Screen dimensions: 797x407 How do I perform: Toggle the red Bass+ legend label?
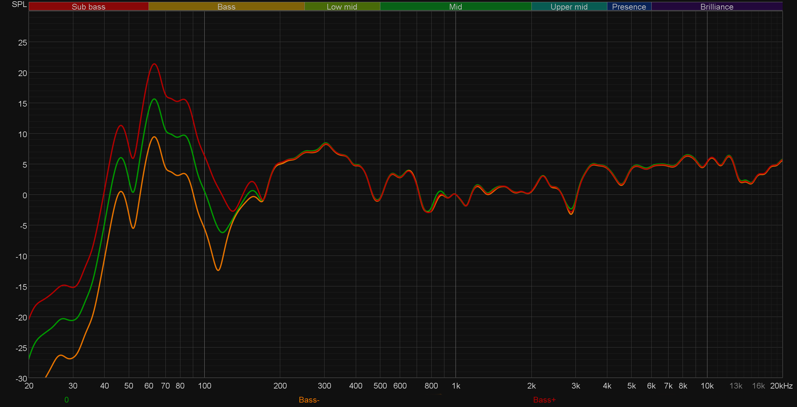click(x=544, y=400)
